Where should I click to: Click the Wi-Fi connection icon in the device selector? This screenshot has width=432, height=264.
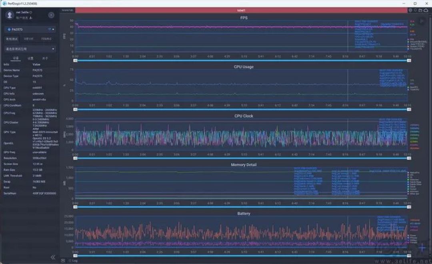50,29
